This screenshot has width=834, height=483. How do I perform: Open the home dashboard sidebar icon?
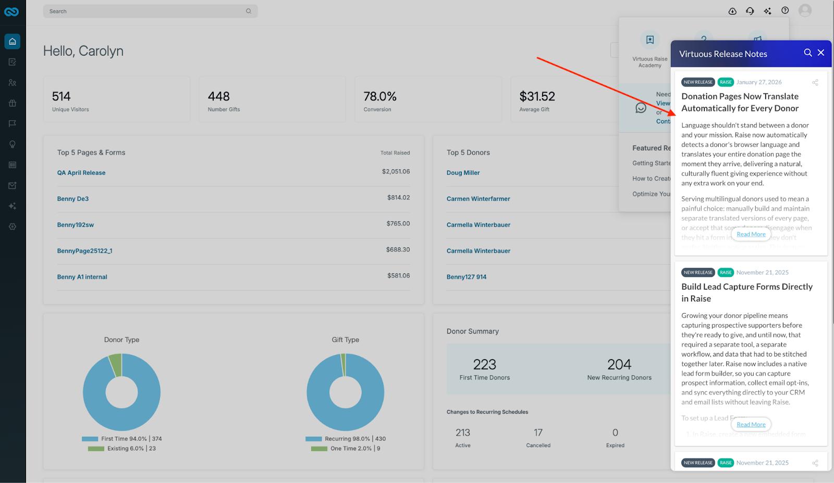coord(13,42)
